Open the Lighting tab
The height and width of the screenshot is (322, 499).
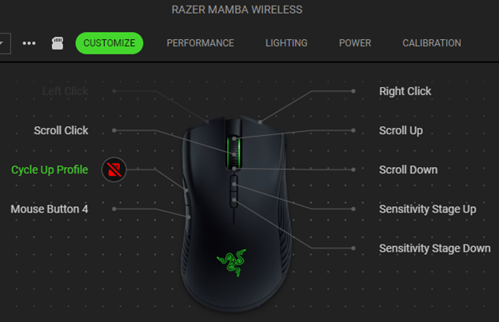[x=286, y=43]
